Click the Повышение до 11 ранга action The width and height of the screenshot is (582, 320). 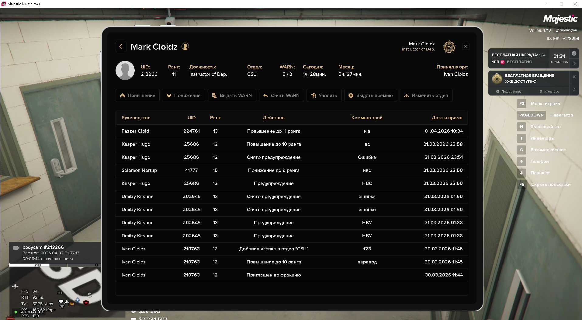(274, 131)
